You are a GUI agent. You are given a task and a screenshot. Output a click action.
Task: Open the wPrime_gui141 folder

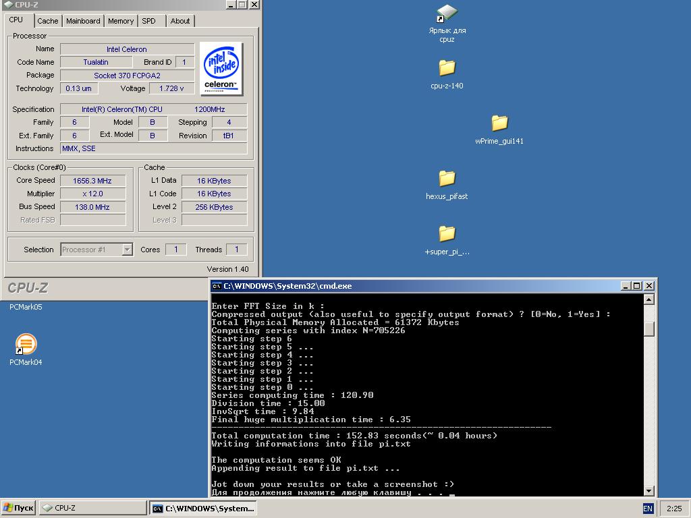pyautogui.click(x=499, y=130)
